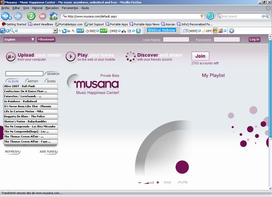Open the back history dropdown arrow
This screenshot has height=197, width=272.
pyautogui.click(x=10, y=18)
